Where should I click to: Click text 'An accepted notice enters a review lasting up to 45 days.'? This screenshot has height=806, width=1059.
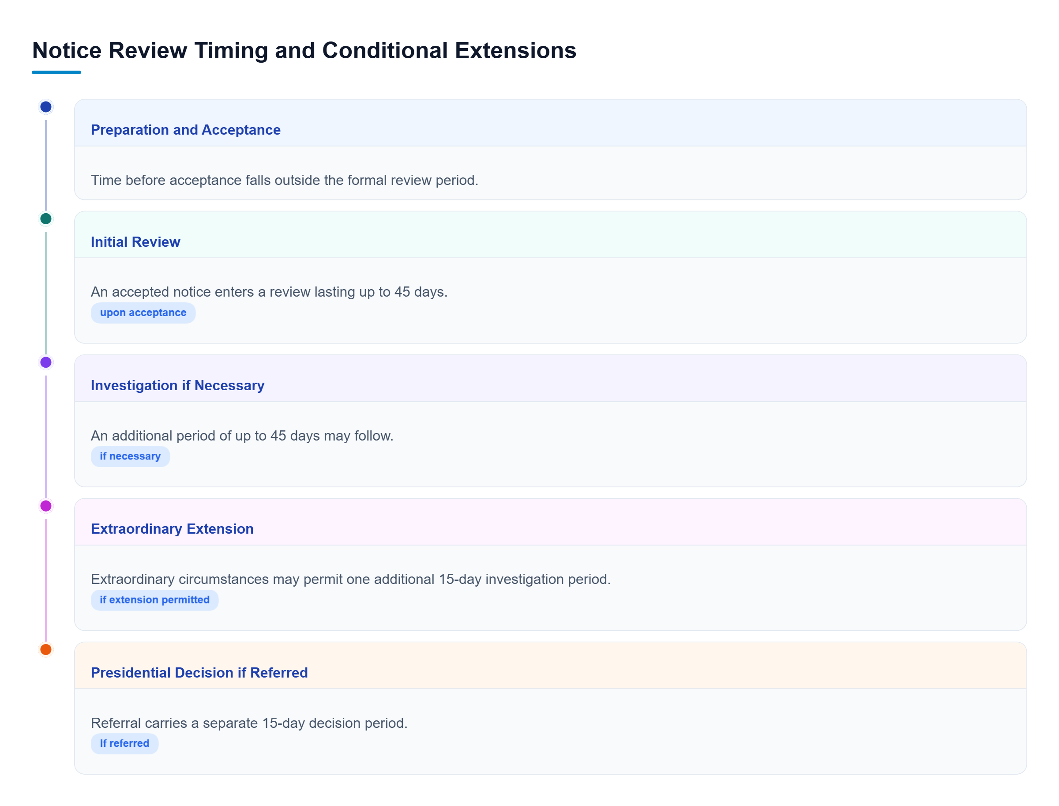click(269, 292)
